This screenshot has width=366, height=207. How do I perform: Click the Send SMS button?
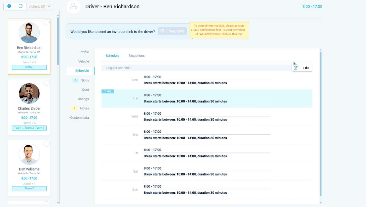(x=173, y=31)
